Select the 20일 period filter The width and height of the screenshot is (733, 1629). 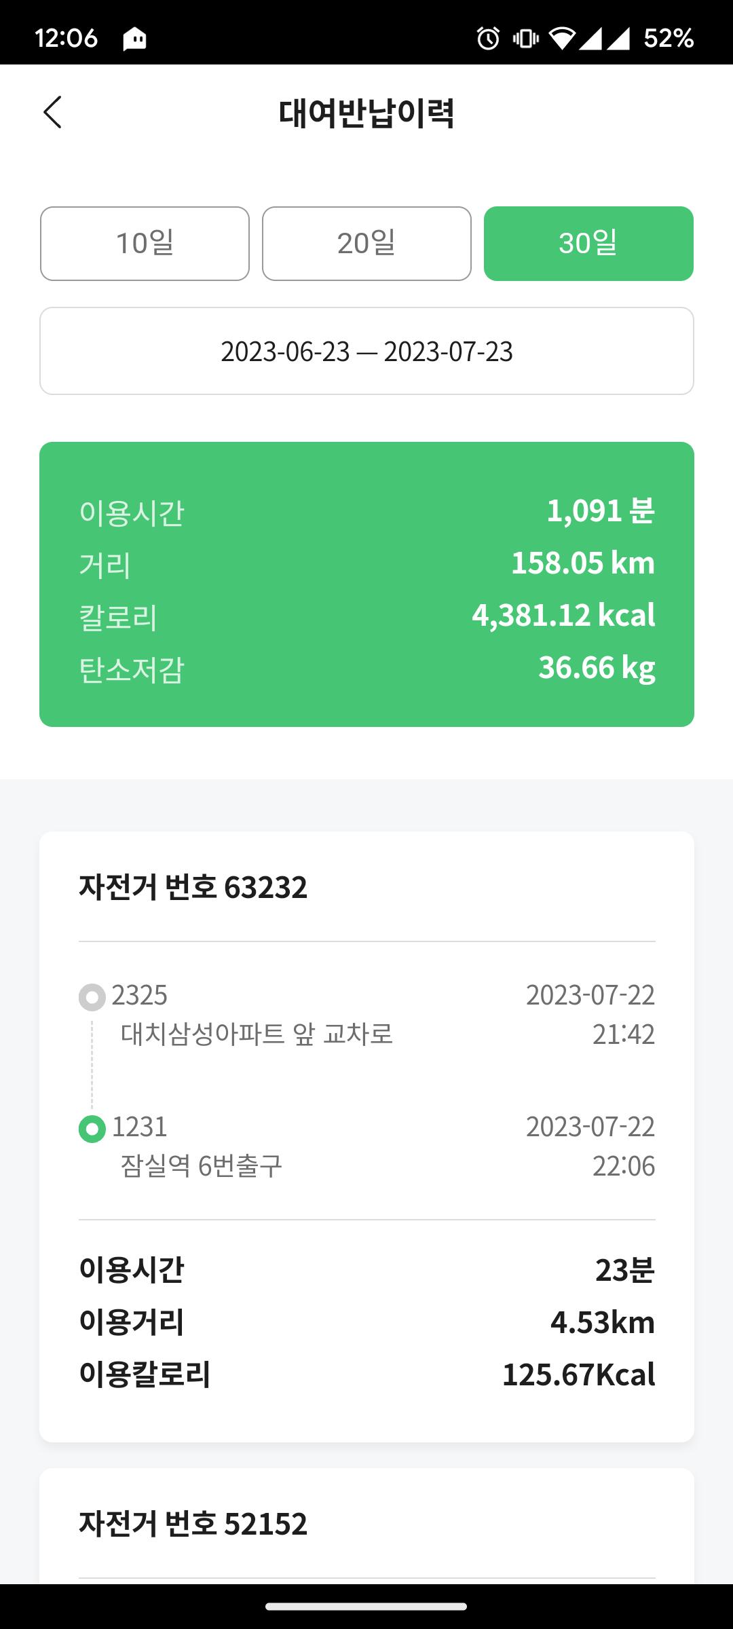[366, 244]
